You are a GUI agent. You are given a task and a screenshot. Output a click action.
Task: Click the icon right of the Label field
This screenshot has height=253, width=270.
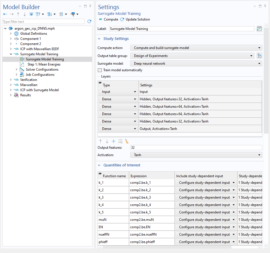pyautogui.click(x=259, y=29)
